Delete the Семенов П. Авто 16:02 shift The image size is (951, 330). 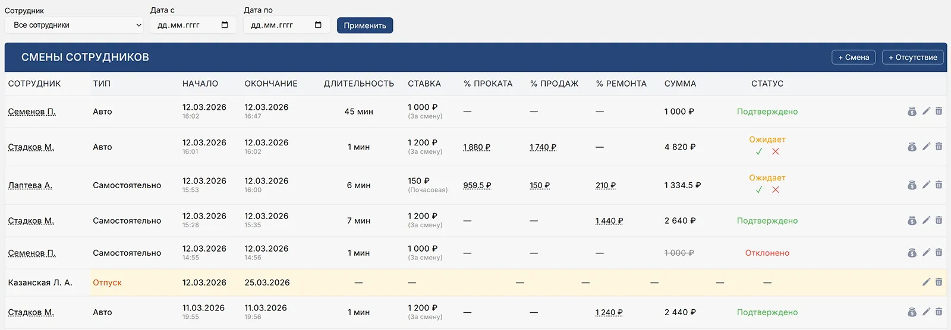click(x=939, y=111)
